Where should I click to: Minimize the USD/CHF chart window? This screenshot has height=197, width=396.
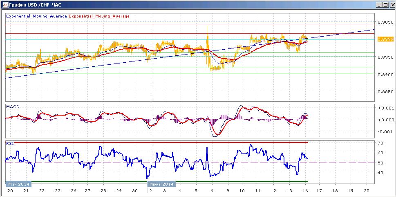[378, 5]
